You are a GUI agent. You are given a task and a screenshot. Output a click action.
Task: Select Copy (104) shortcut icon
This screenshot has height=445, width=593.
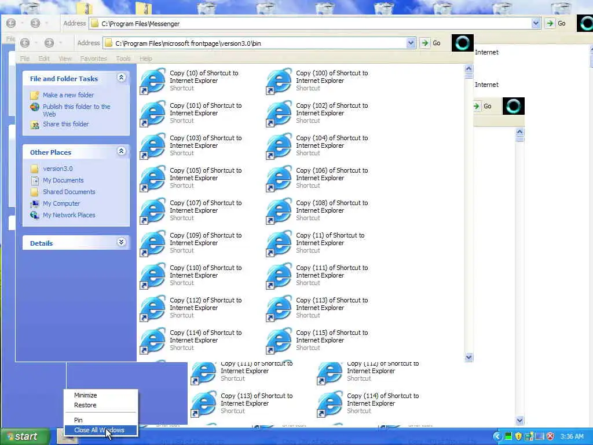pyautogui.click(x=279, y=145)
